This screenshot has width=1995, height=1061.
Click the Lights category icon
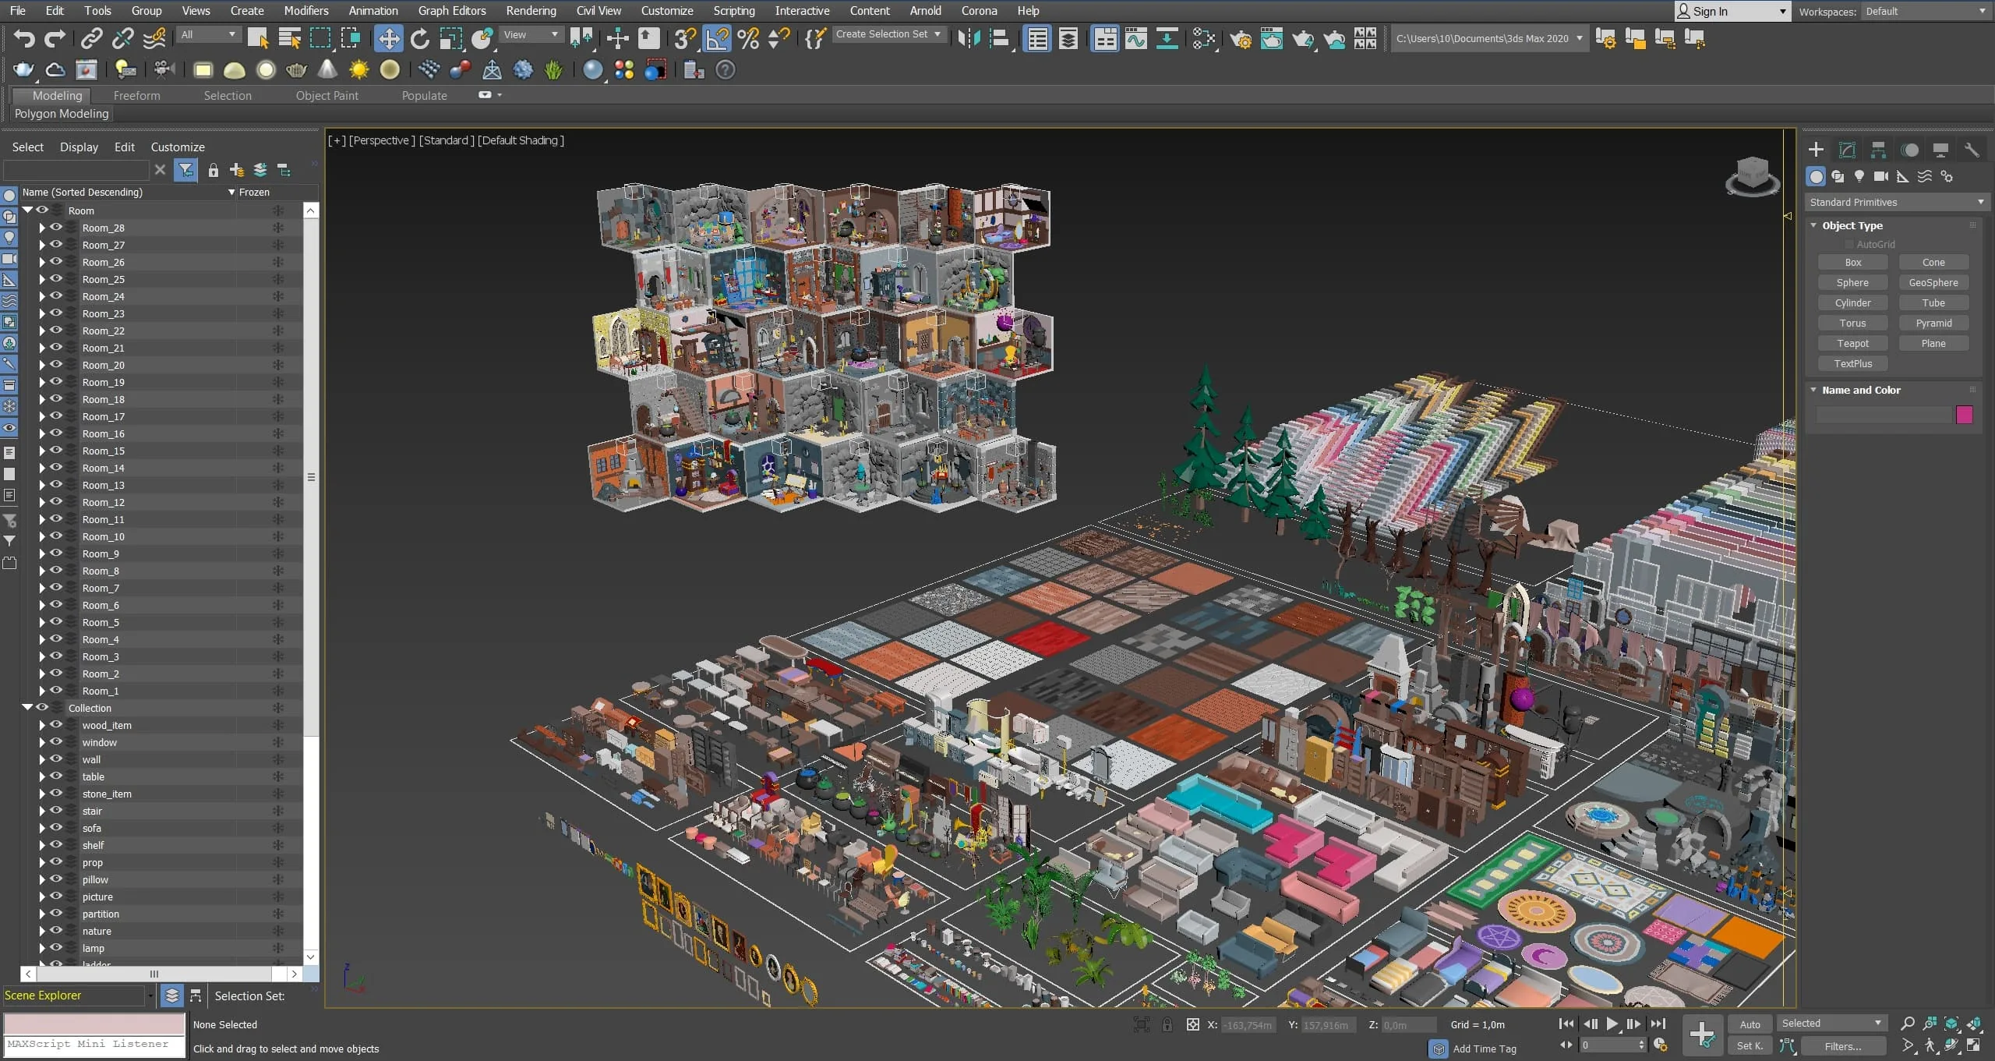[1859, 176]
